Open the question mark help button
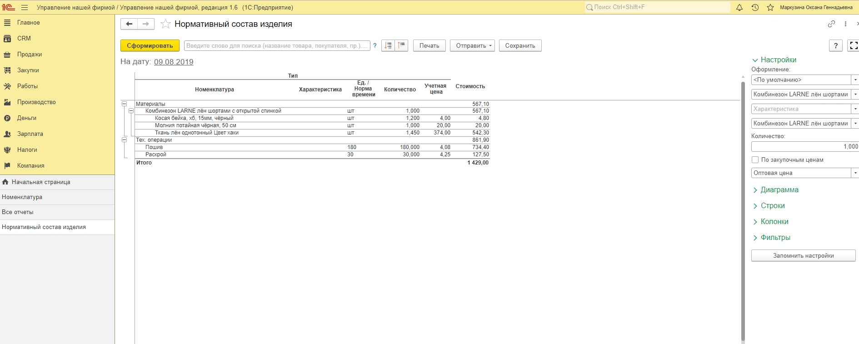Image resolution: width=859 pixels, height=344 pixels. [x=835, y=45]
